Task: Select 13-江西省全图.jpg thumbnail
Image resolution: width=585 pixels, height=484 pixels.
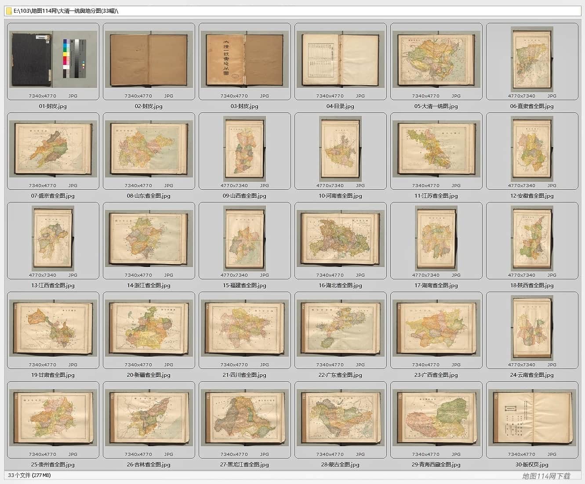Action: pos(53,241)
